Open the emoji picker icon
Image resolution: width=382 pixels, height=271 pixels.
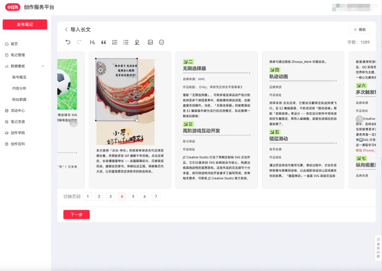pyautogui.click(x=161, y=42)
